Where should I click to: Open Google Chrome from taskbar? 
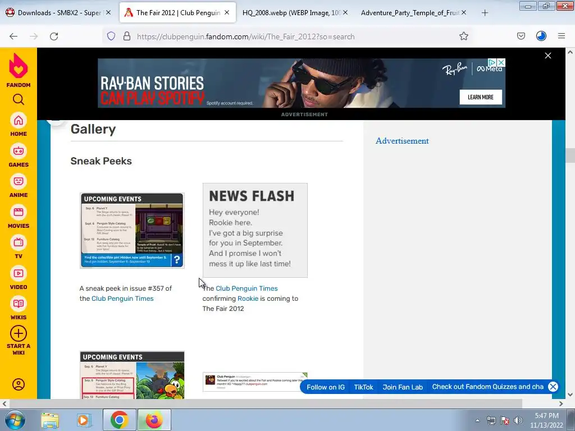(119, 420)
